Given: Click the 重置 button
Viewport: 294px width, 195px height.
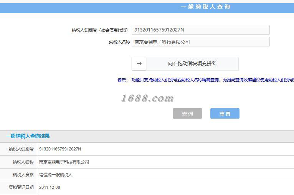Looking at the screenshot, I should tap(225, 114).
